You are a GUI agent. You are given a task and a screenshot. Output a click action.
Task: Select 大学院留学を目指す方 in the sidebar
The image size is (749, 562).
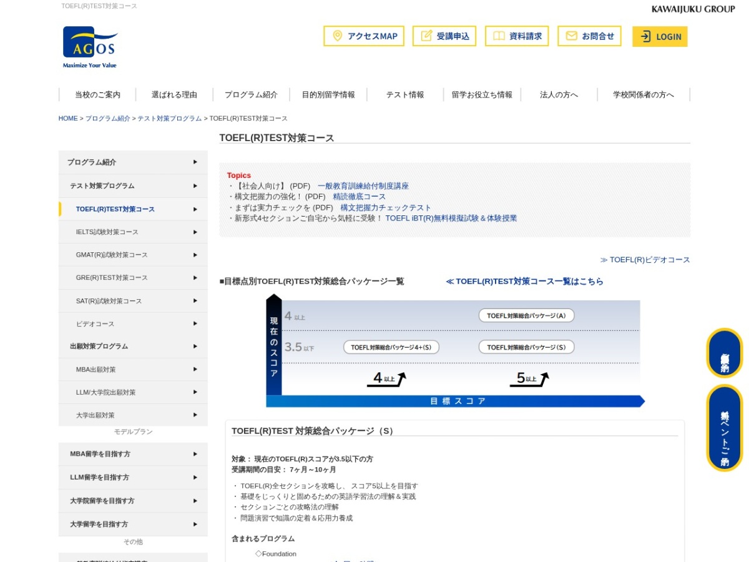pyautogui.click(x=133, y=501)
